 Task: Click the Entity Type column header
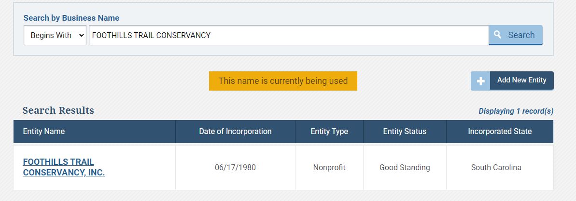(x=329, y=131)
